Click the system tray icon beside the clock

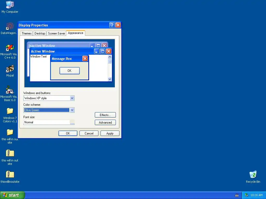point(247,195)
